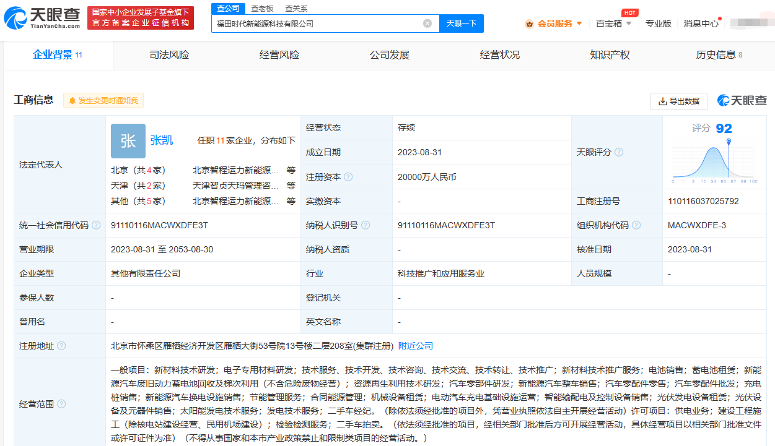Open the 张凯 legal representative link

[x=162, y=140]
